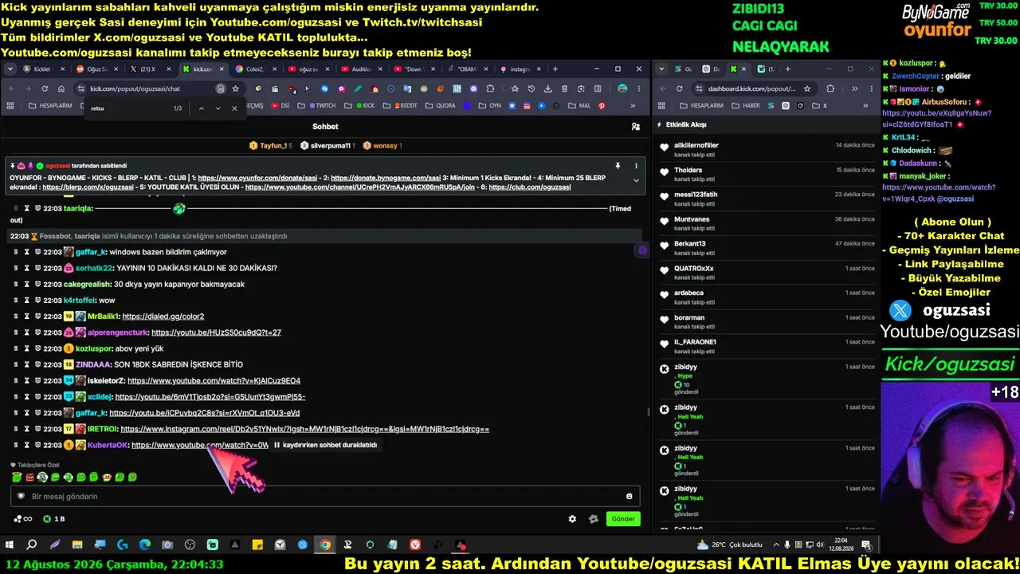Show more bookmarks in the left browser
The height and width of the screenshot is (574, 1020).
click(x=634, y=105)
